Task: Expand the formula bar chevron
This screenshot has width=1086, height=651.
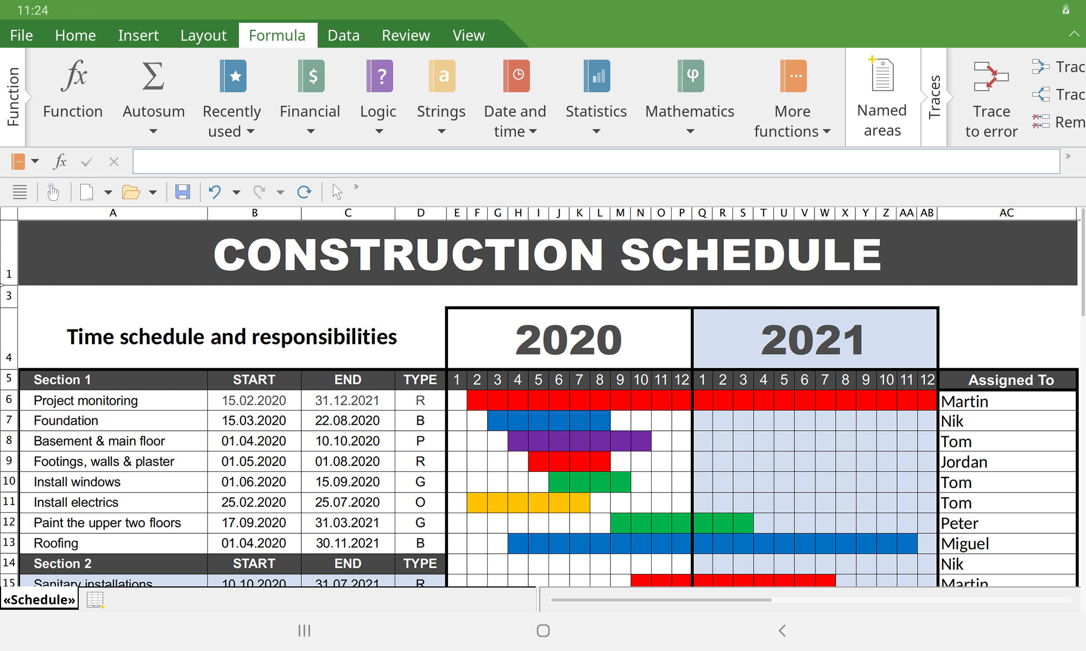Action: [x=1068, y=156]
